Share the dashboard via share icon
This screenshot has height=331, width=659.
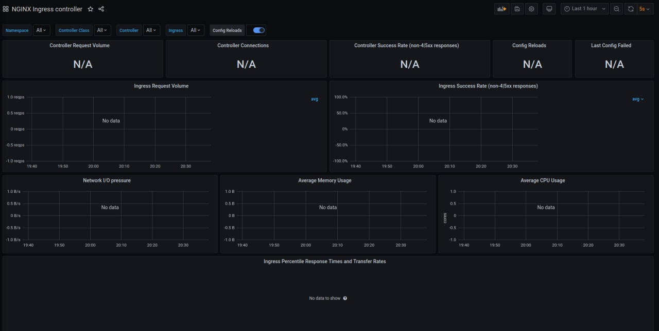pos(101,9)
